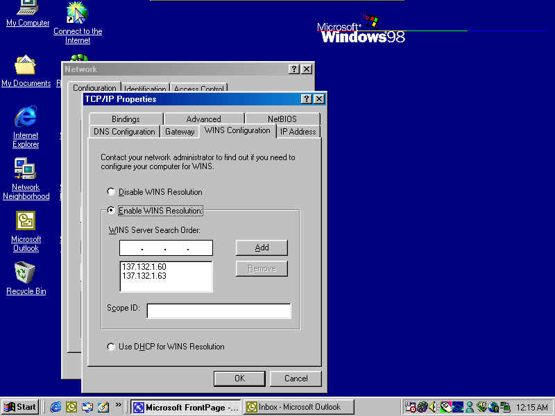Launch Internet Explorer from Quick Launch bar
555x416 pixels.
tap(55, 407)
